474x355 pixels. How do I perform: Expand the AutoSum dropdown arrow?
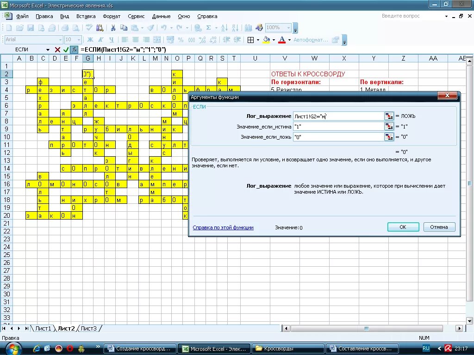(x=216, y=28)
